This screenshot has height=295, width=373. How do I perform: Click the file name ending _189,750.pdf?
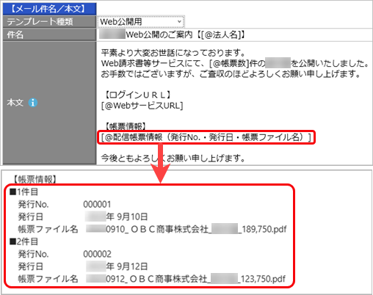click(x=186, y=229)
